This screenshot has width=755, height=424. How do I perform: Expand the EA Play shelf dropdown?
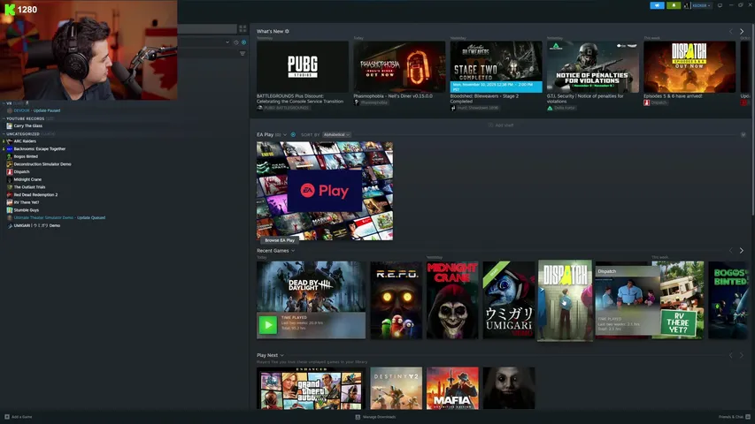tap(285, 135)
